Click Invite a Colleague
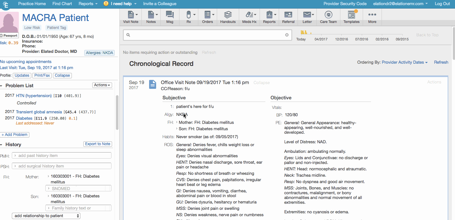This screenshot has height=220, width=455. (160, 4)
